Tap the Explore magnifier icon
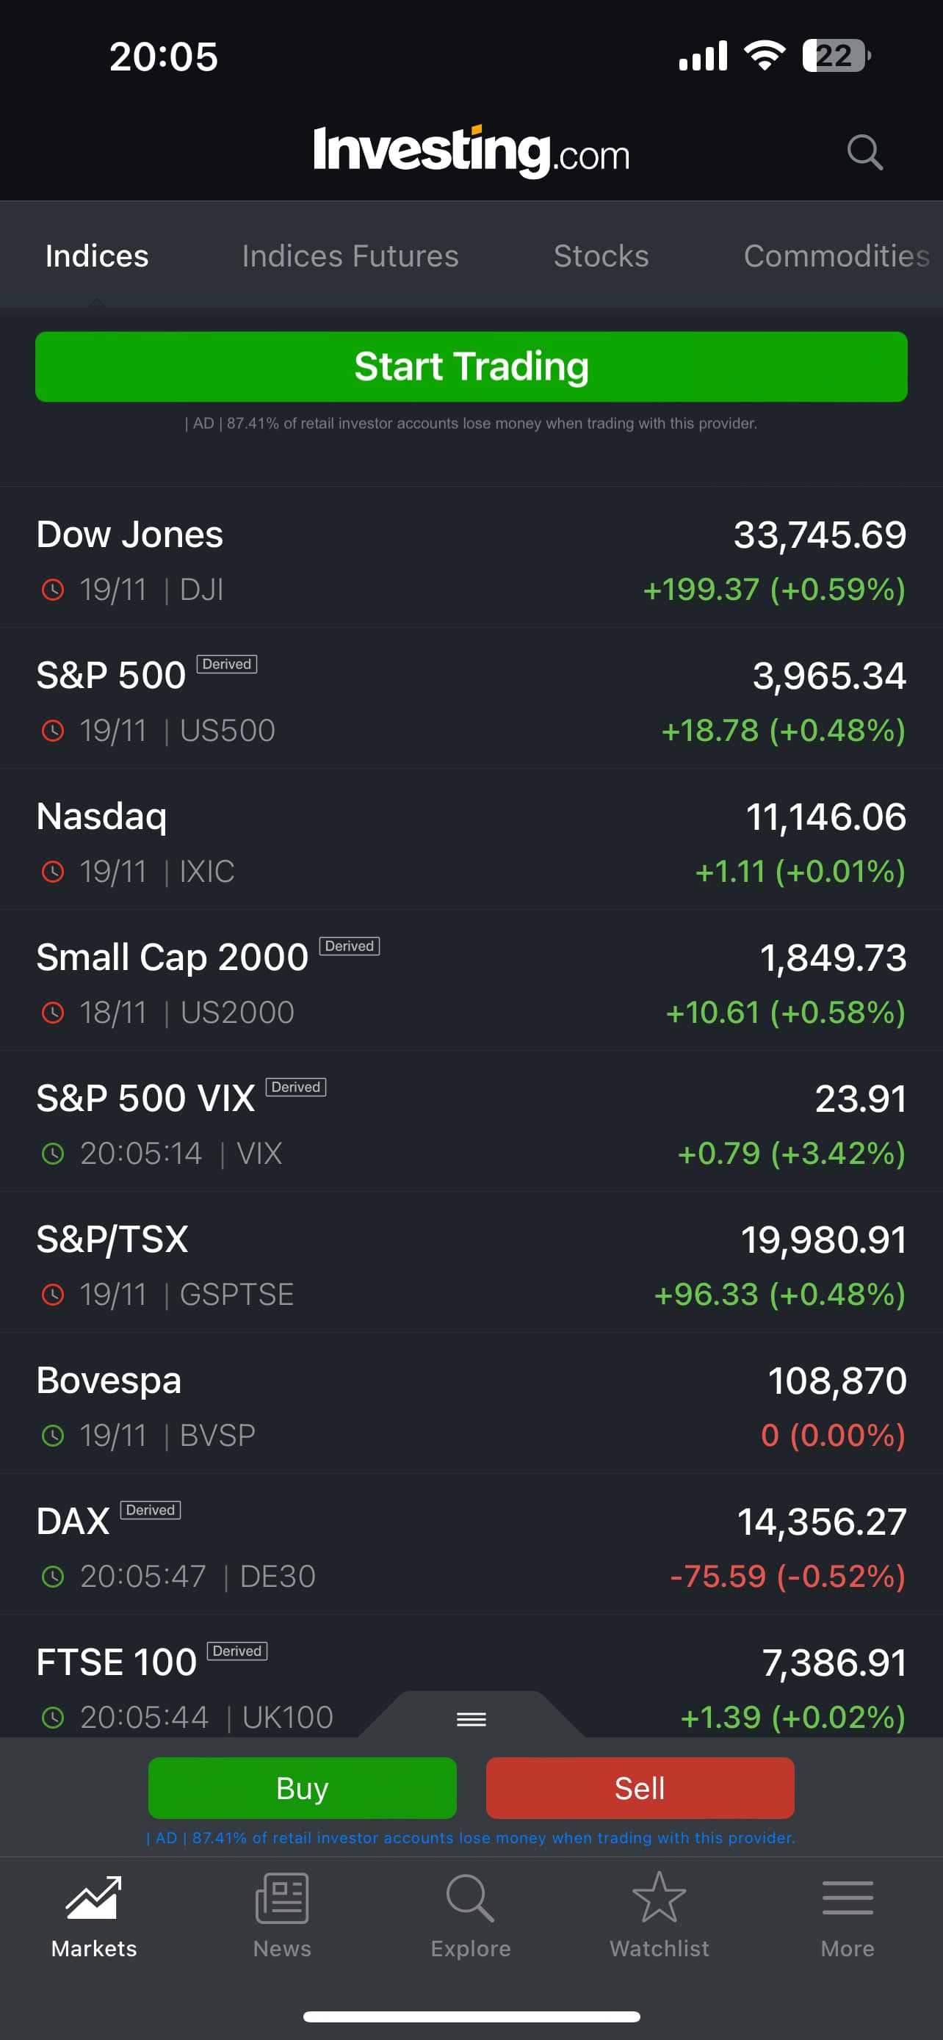943x2040 pixels. tap(470, 1898)
